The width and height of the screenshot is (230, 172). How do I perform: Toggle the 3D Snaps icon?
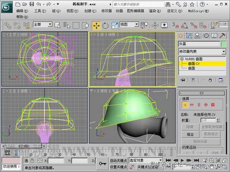coord(176,25)
